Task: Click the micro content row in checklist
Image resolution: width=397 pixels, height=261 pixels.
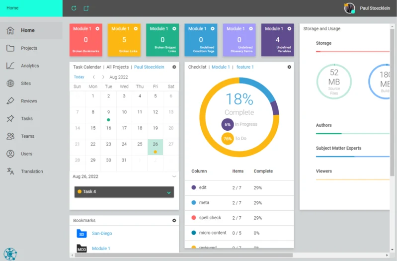Action: click(239, 233)
